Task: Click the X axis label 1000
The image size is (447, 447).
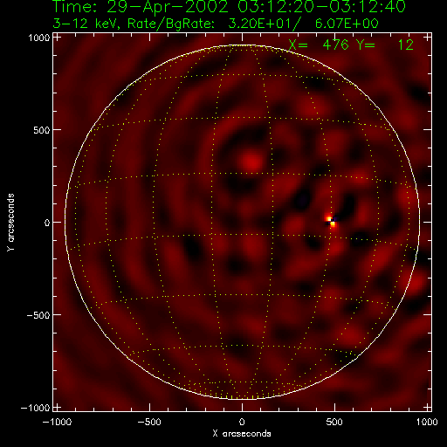Action: coord(427,422)
